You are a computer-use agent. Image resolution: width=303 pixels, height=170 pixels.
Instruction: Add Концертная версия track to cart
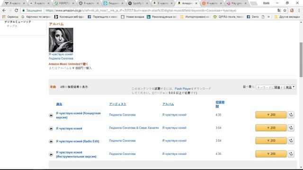(291, 115)
